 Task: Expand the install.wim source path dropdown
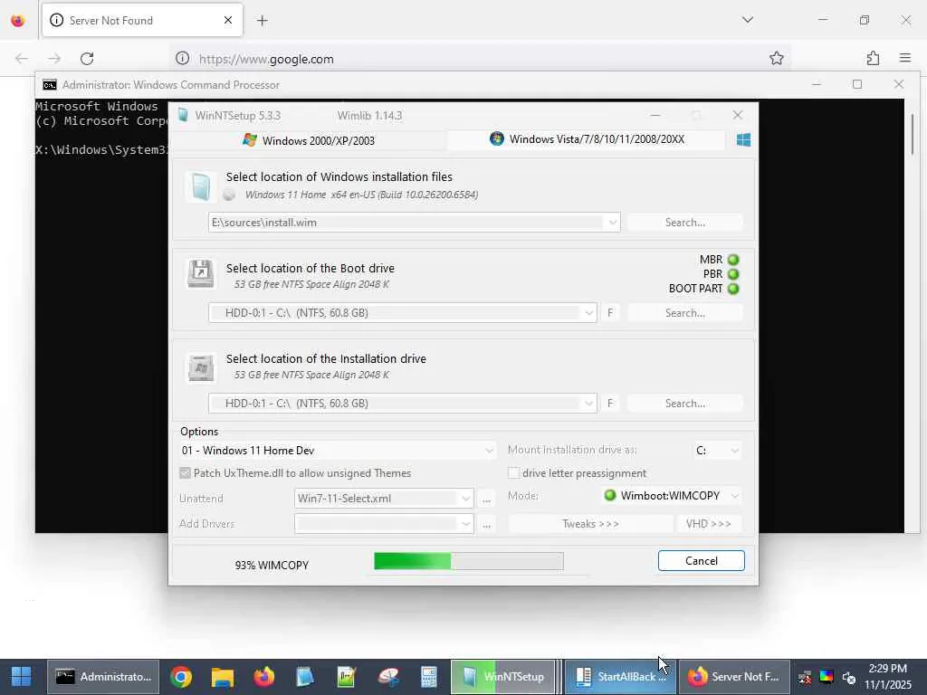(x=613, y=223)
